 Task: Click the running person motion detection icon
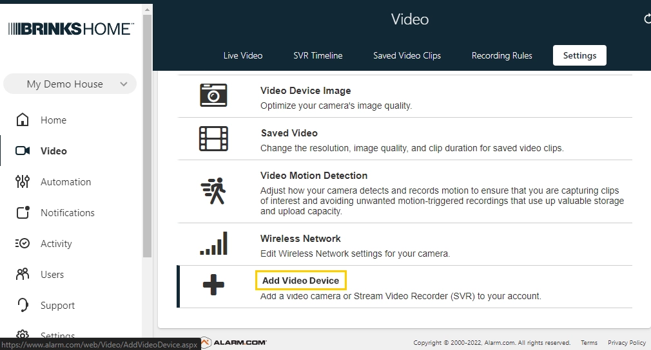(213, 191)
